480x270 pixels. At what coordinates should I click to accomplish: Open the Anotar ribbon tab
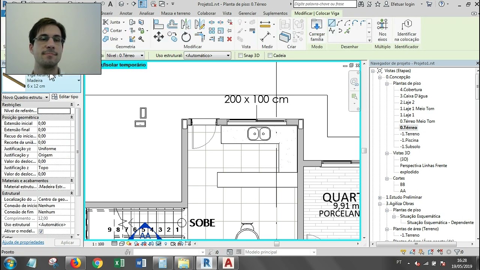click(126, 13)
